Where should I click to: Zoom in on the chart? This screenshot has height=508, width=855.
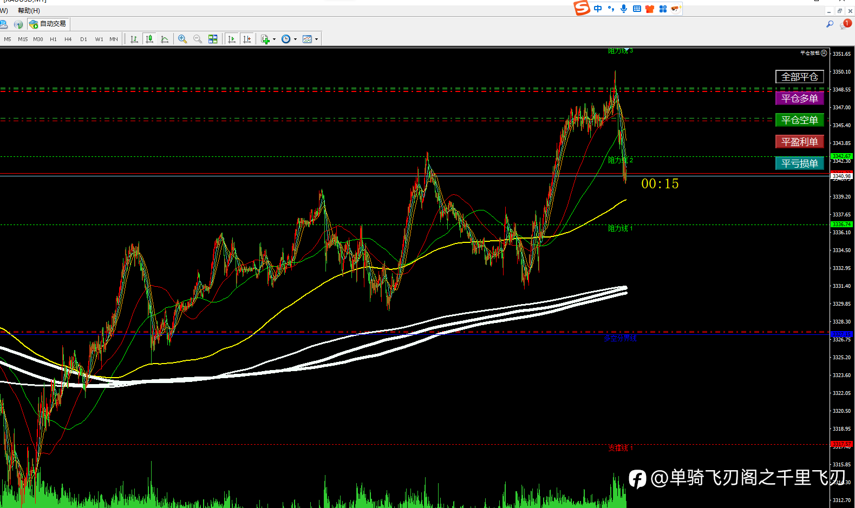coord(182,39)
